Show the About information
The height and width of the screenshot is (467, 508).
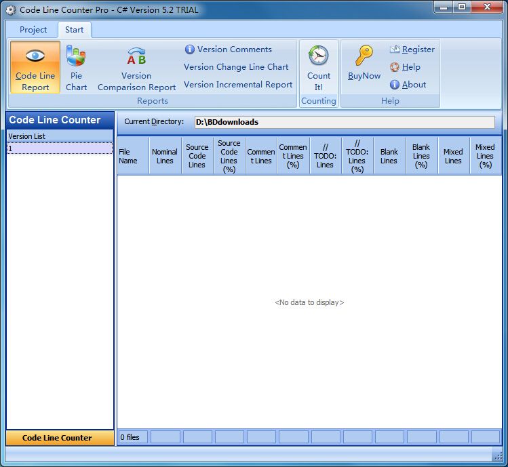(408, 85)
